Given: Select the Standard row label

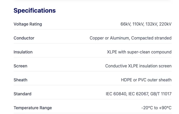Looking at the screenshot, I should tap(22, 94).
